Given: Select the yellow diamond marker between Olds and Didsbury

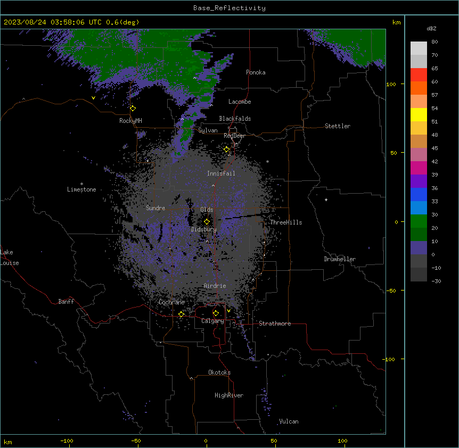Looking at the screenshot, I should [207, 222].
